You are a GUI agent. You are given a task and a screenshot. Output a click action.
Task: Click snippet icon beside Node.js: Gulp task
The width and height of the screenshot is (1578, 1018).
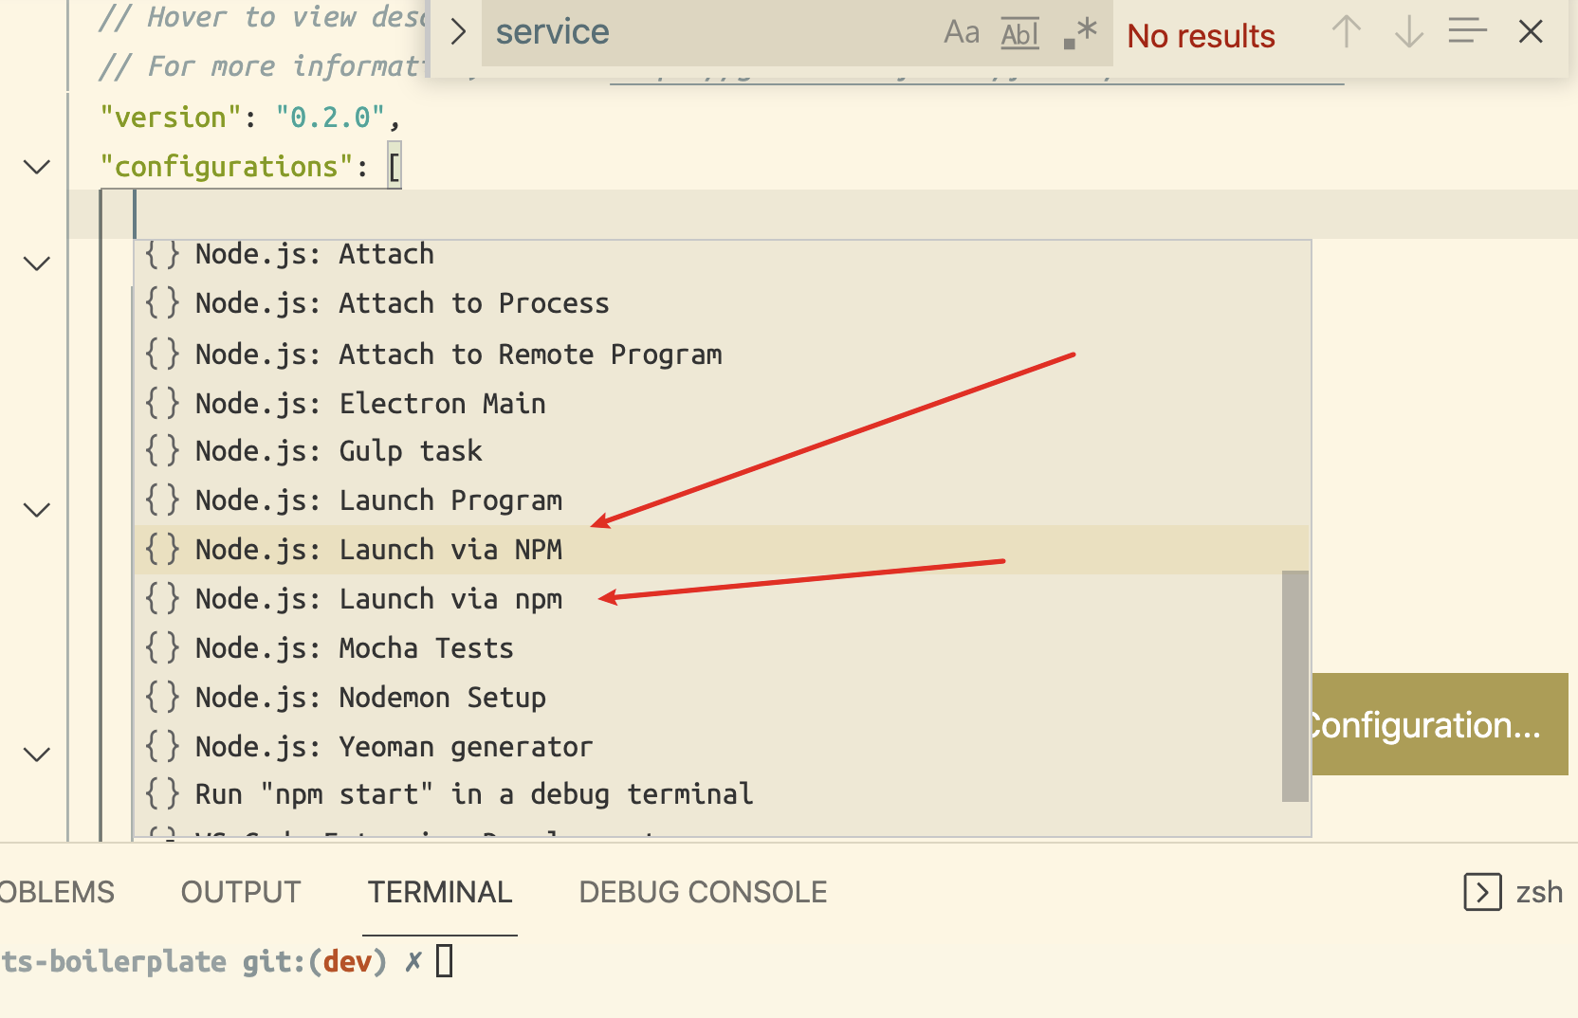point(162,451)
